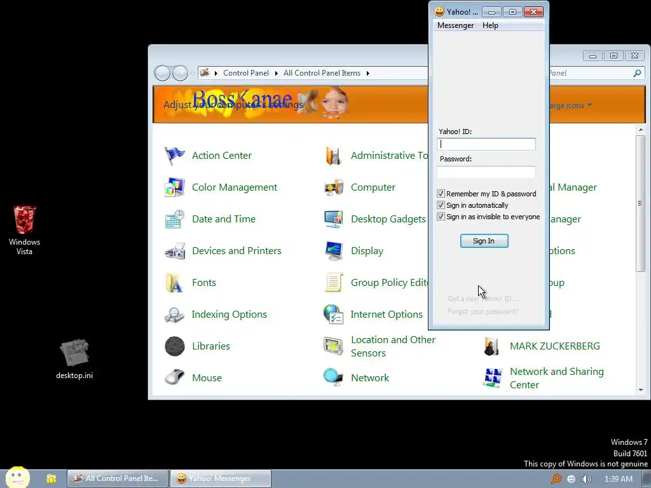The height and width of the screenshot is (488, 651).
Task: Uncheck Sign in as invisible to everyone
Action: point(441,217)
